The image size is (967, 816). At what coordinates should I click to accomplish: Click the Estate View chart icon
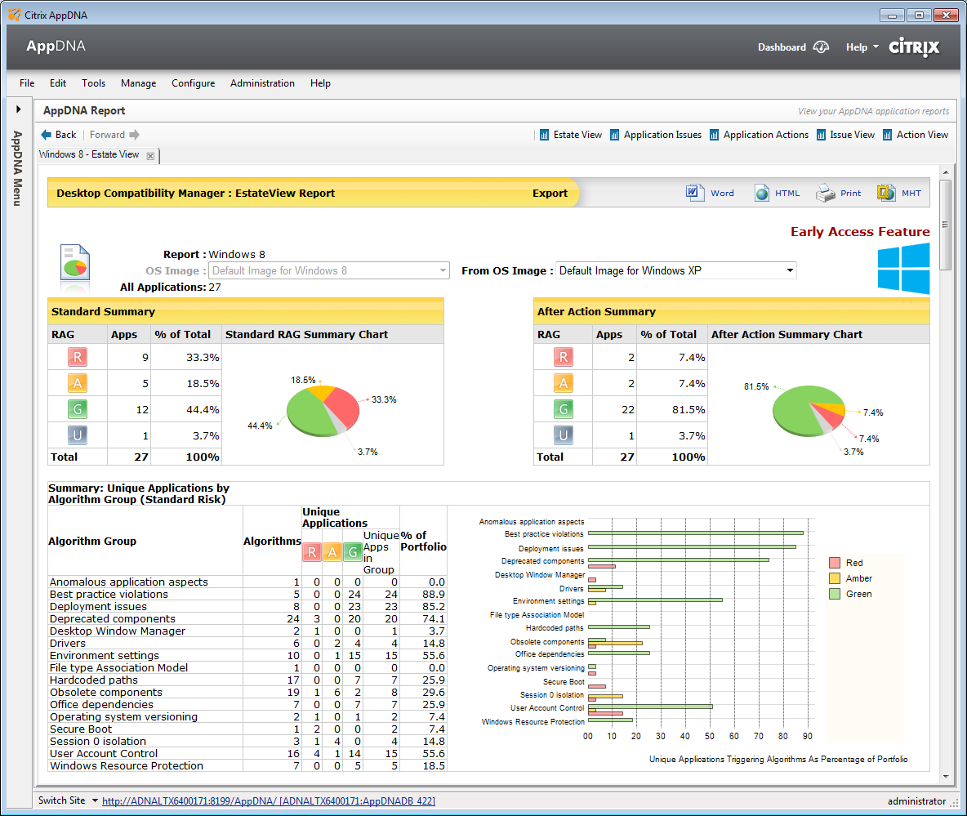click(x=544, y=135)
